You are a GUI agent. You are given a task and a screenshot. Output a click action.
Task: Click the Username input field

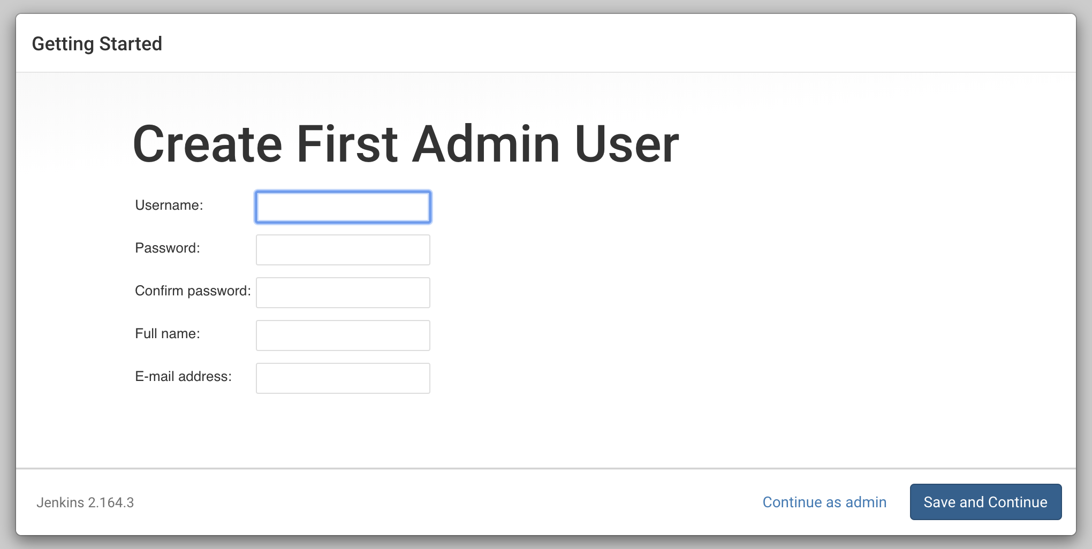[x=343, y=207]
